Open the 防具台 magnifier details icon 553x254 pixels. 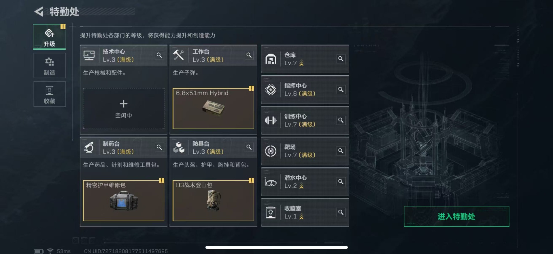click(x=249, y=147)
